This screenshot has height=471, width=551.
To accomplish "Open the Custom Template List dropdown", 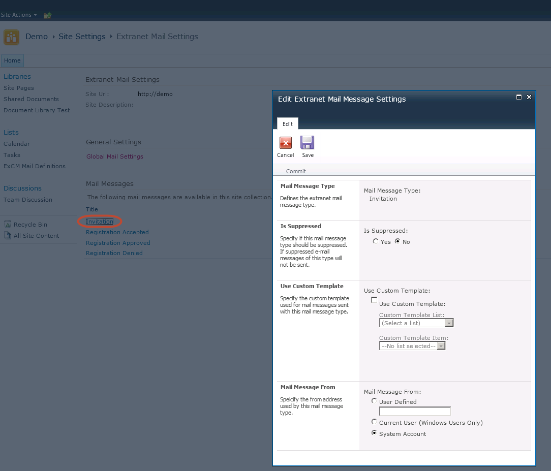I will [x=416, y=323].
